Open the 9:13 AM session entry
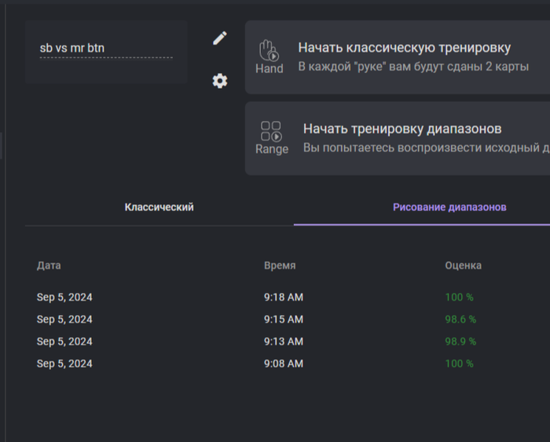The width and height of the screenshot is (550, 442). 283,342
